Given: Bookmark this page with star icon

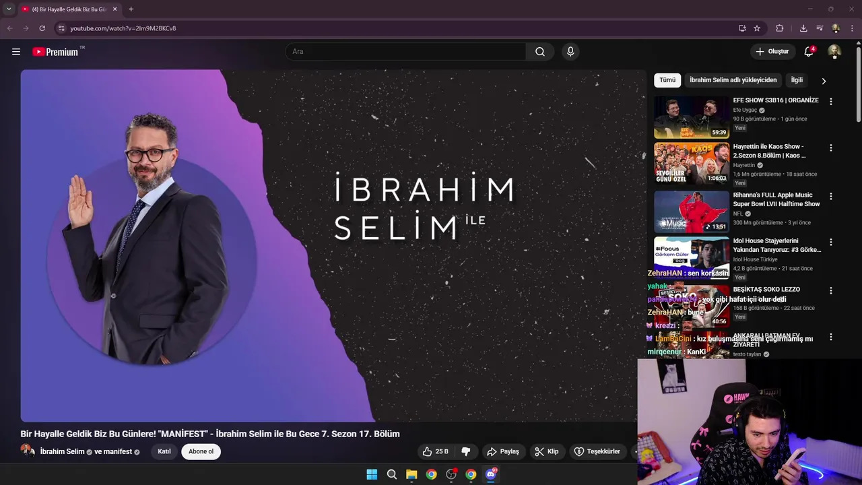Looking at the screenshot, I should 757,28.
